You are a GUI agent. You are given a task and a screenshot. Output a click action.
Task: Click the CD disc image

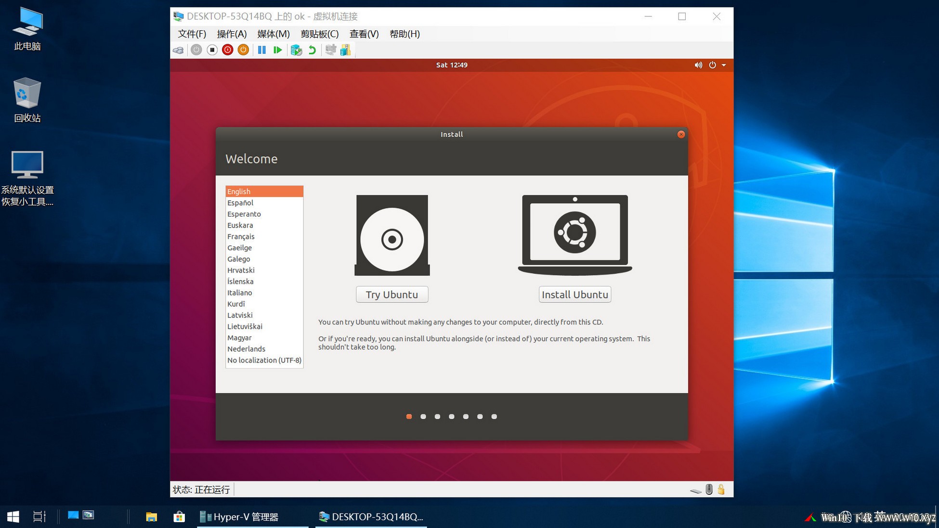click(x=392, y=235)
